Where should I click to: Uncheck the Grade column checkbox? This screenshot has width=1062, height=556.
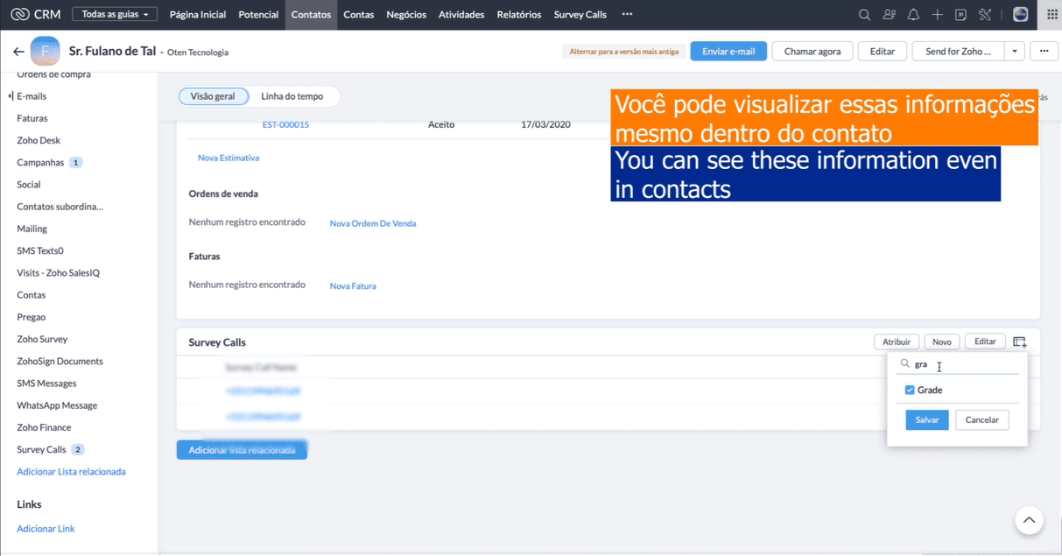coord(910,391)
